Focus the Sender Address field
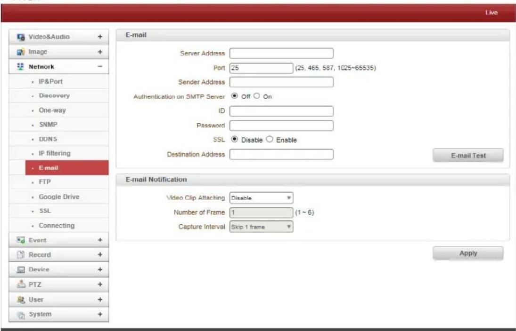 (281, 82)
